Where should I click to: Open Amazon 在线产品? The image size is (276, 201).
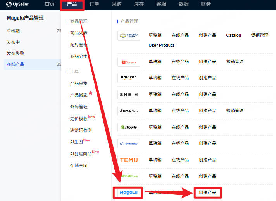coord(180,78)
